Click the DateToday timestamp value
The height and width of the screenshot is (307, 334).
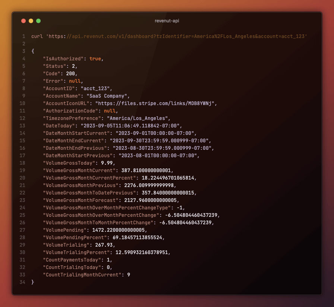(130, 126)
